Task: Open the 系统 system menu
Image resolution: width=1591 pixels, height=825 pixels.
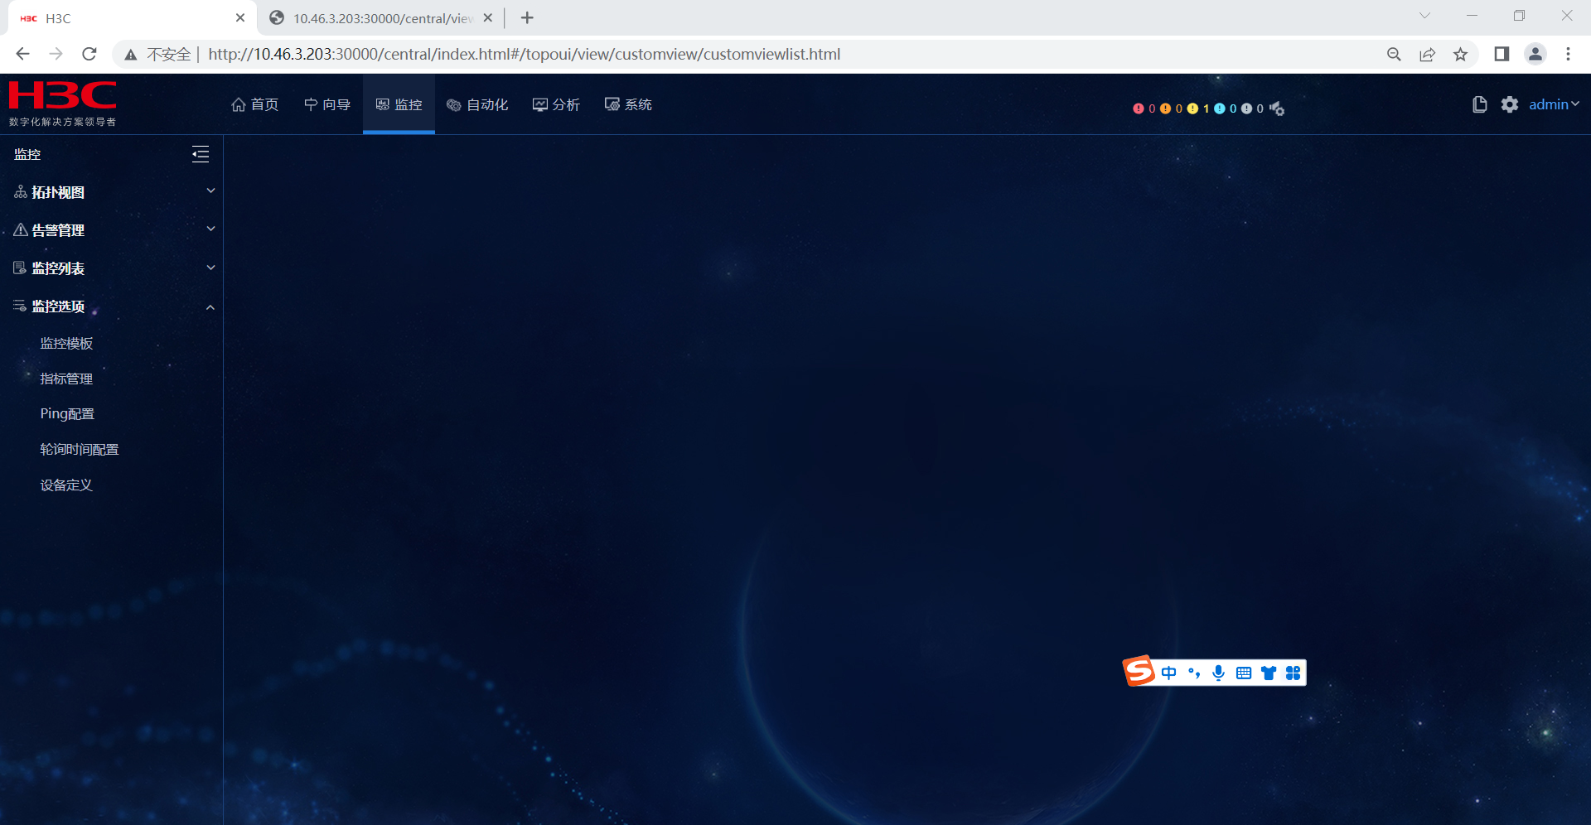Action: [x=628, y=104]
